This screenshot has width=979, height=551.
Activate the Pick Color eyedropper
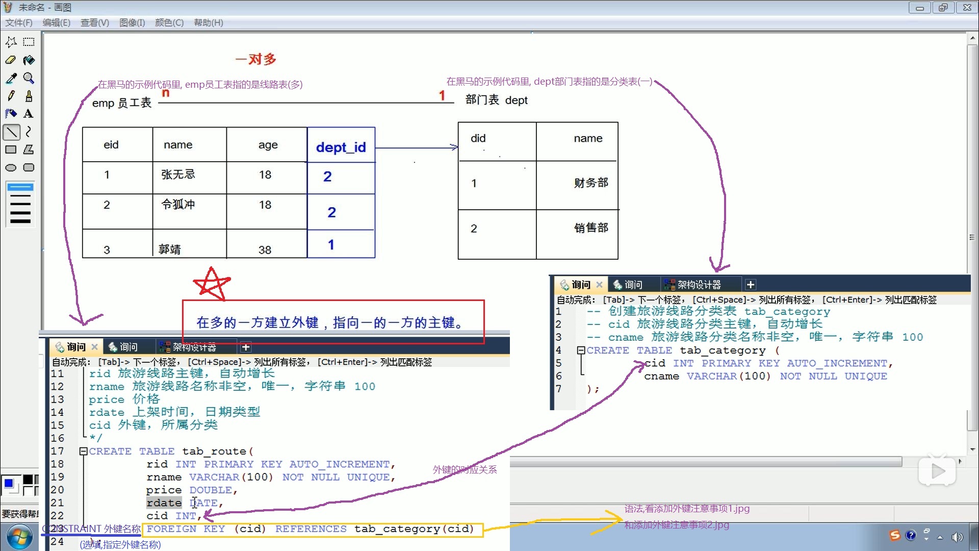click(x=11, y=78)
